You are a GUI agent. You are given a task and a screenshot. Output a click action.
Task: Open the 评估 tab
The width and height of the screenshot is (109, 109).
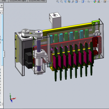pos(4,1)
